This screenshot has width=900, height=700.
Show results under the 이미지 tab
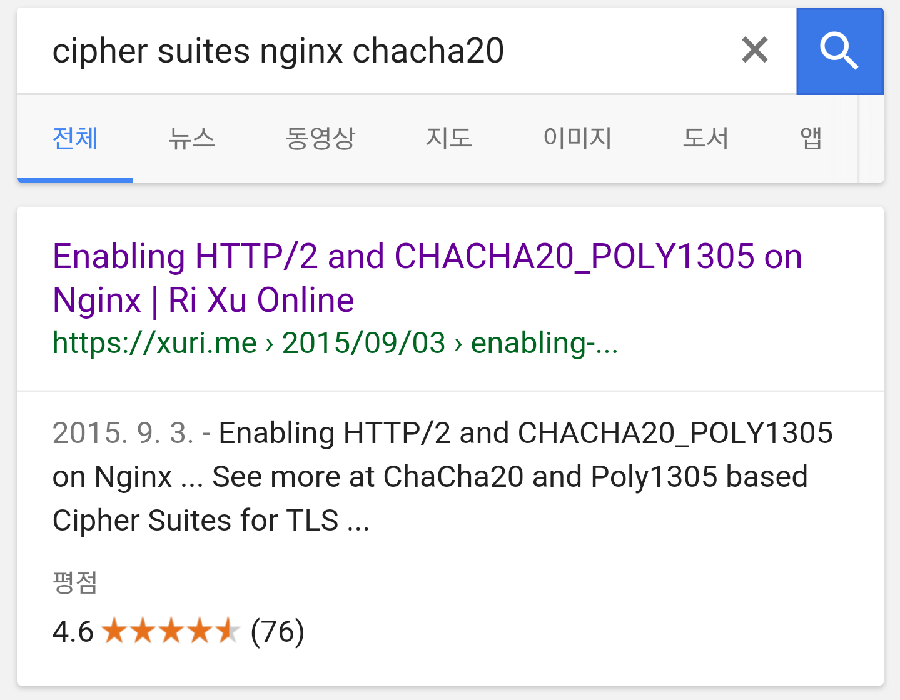[x=577, y=138]
